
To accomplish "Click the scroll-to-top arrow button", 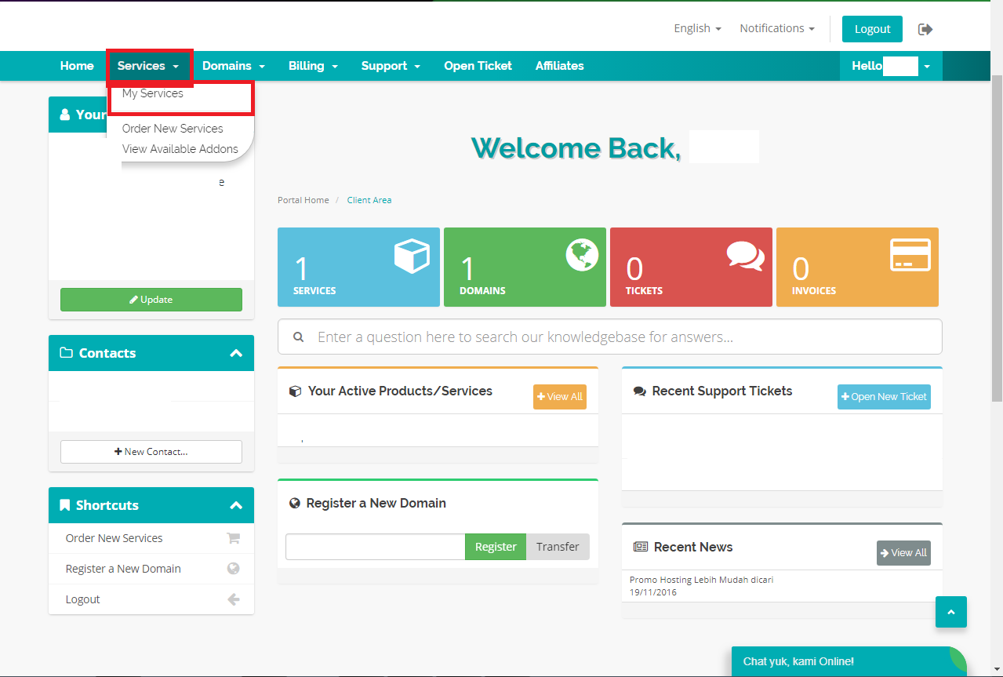I will click(950, 612).
